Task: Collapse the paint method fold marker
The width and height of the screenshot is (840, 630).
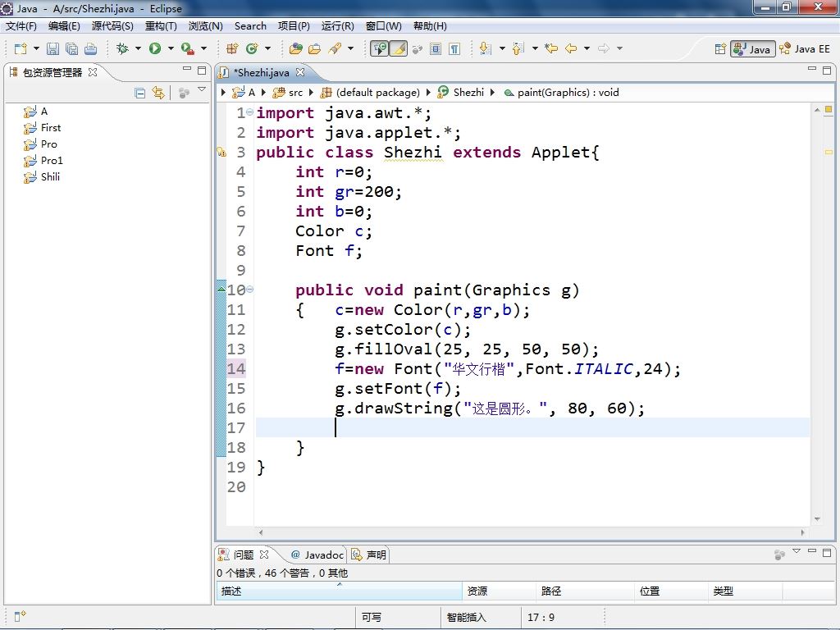Action: [x=249, y=290]
